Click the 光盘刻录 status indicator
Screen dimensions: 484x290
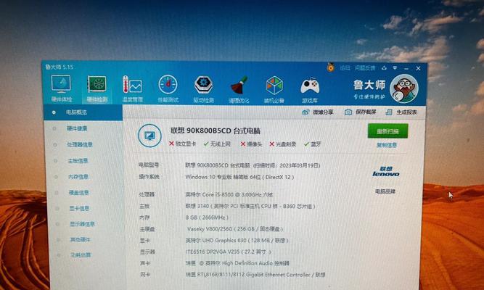[283, 144]
